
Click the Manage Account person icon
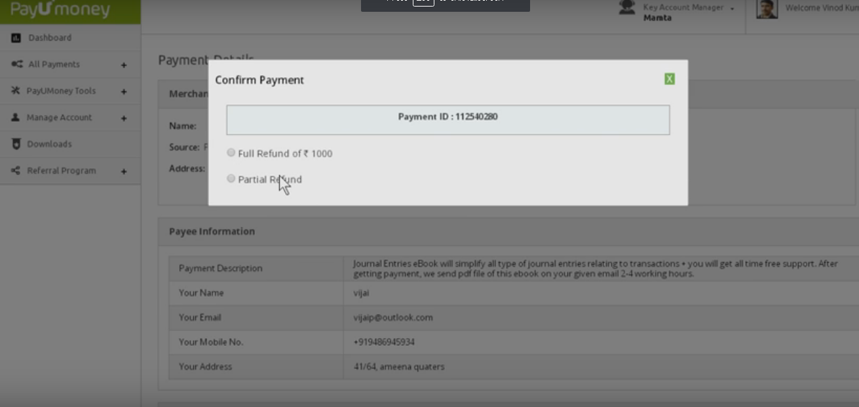coord(16,117)
